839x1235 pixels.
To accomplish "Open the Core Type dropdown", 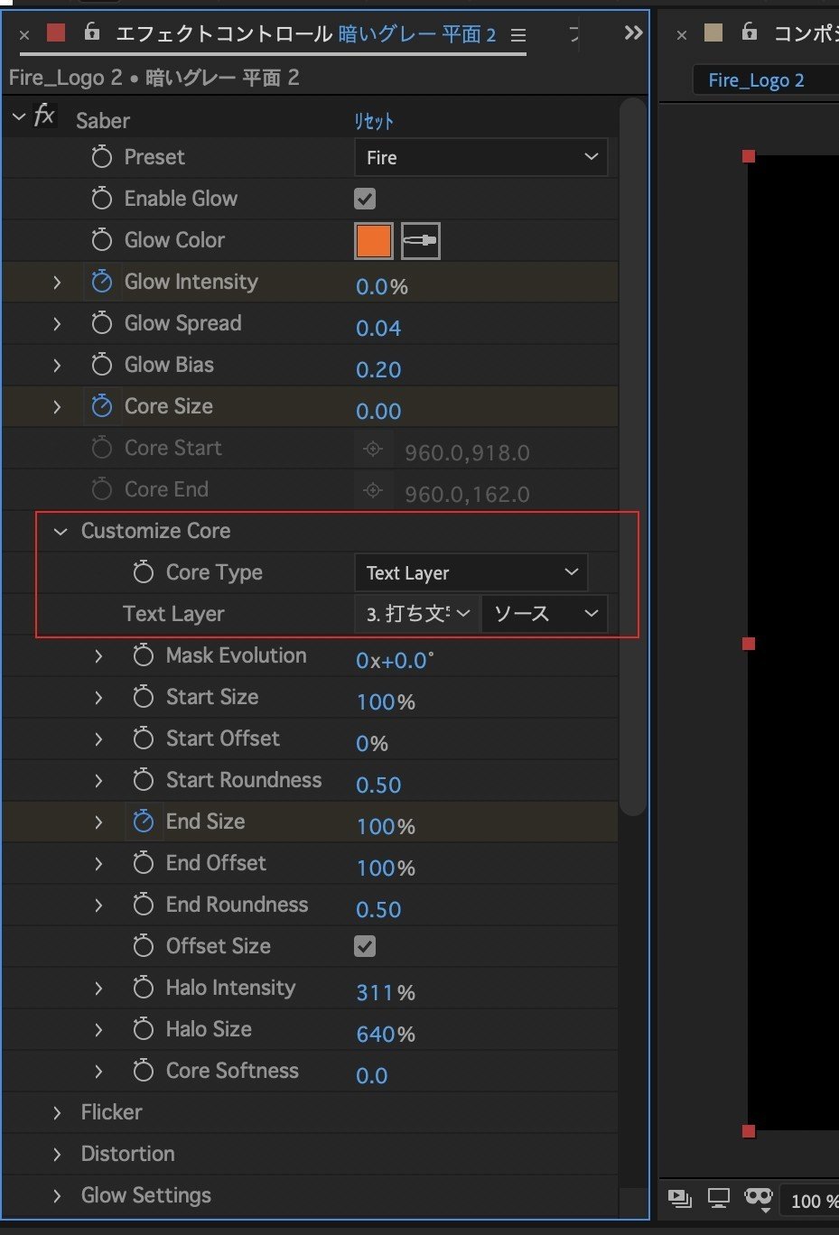I will tap(471, 572).
